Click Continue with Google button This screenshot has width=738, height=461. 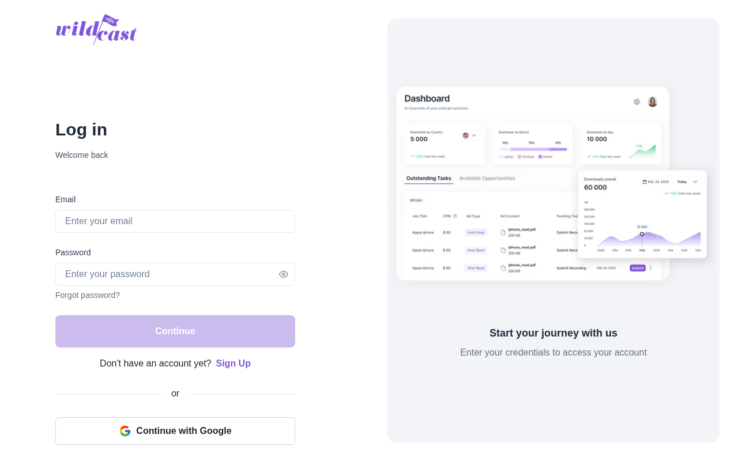point(175,431)
